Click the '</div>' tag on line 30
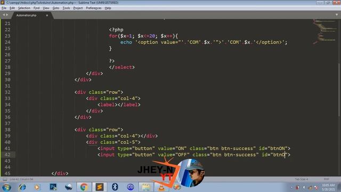The height and width of the screenshot is (192, 341). [83, 79]
